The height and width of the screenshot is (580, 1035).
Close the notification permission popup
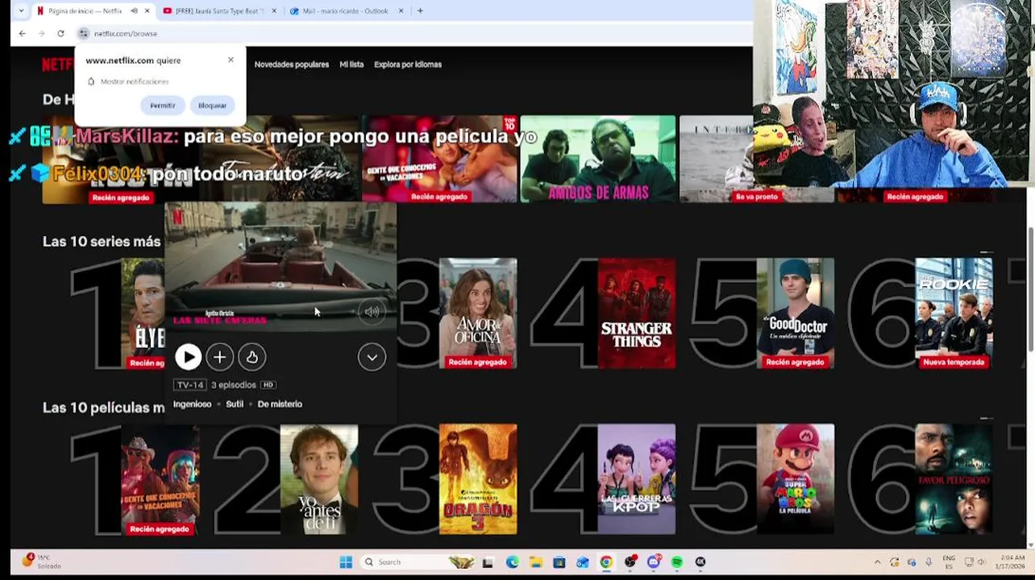tap(231, 60)
